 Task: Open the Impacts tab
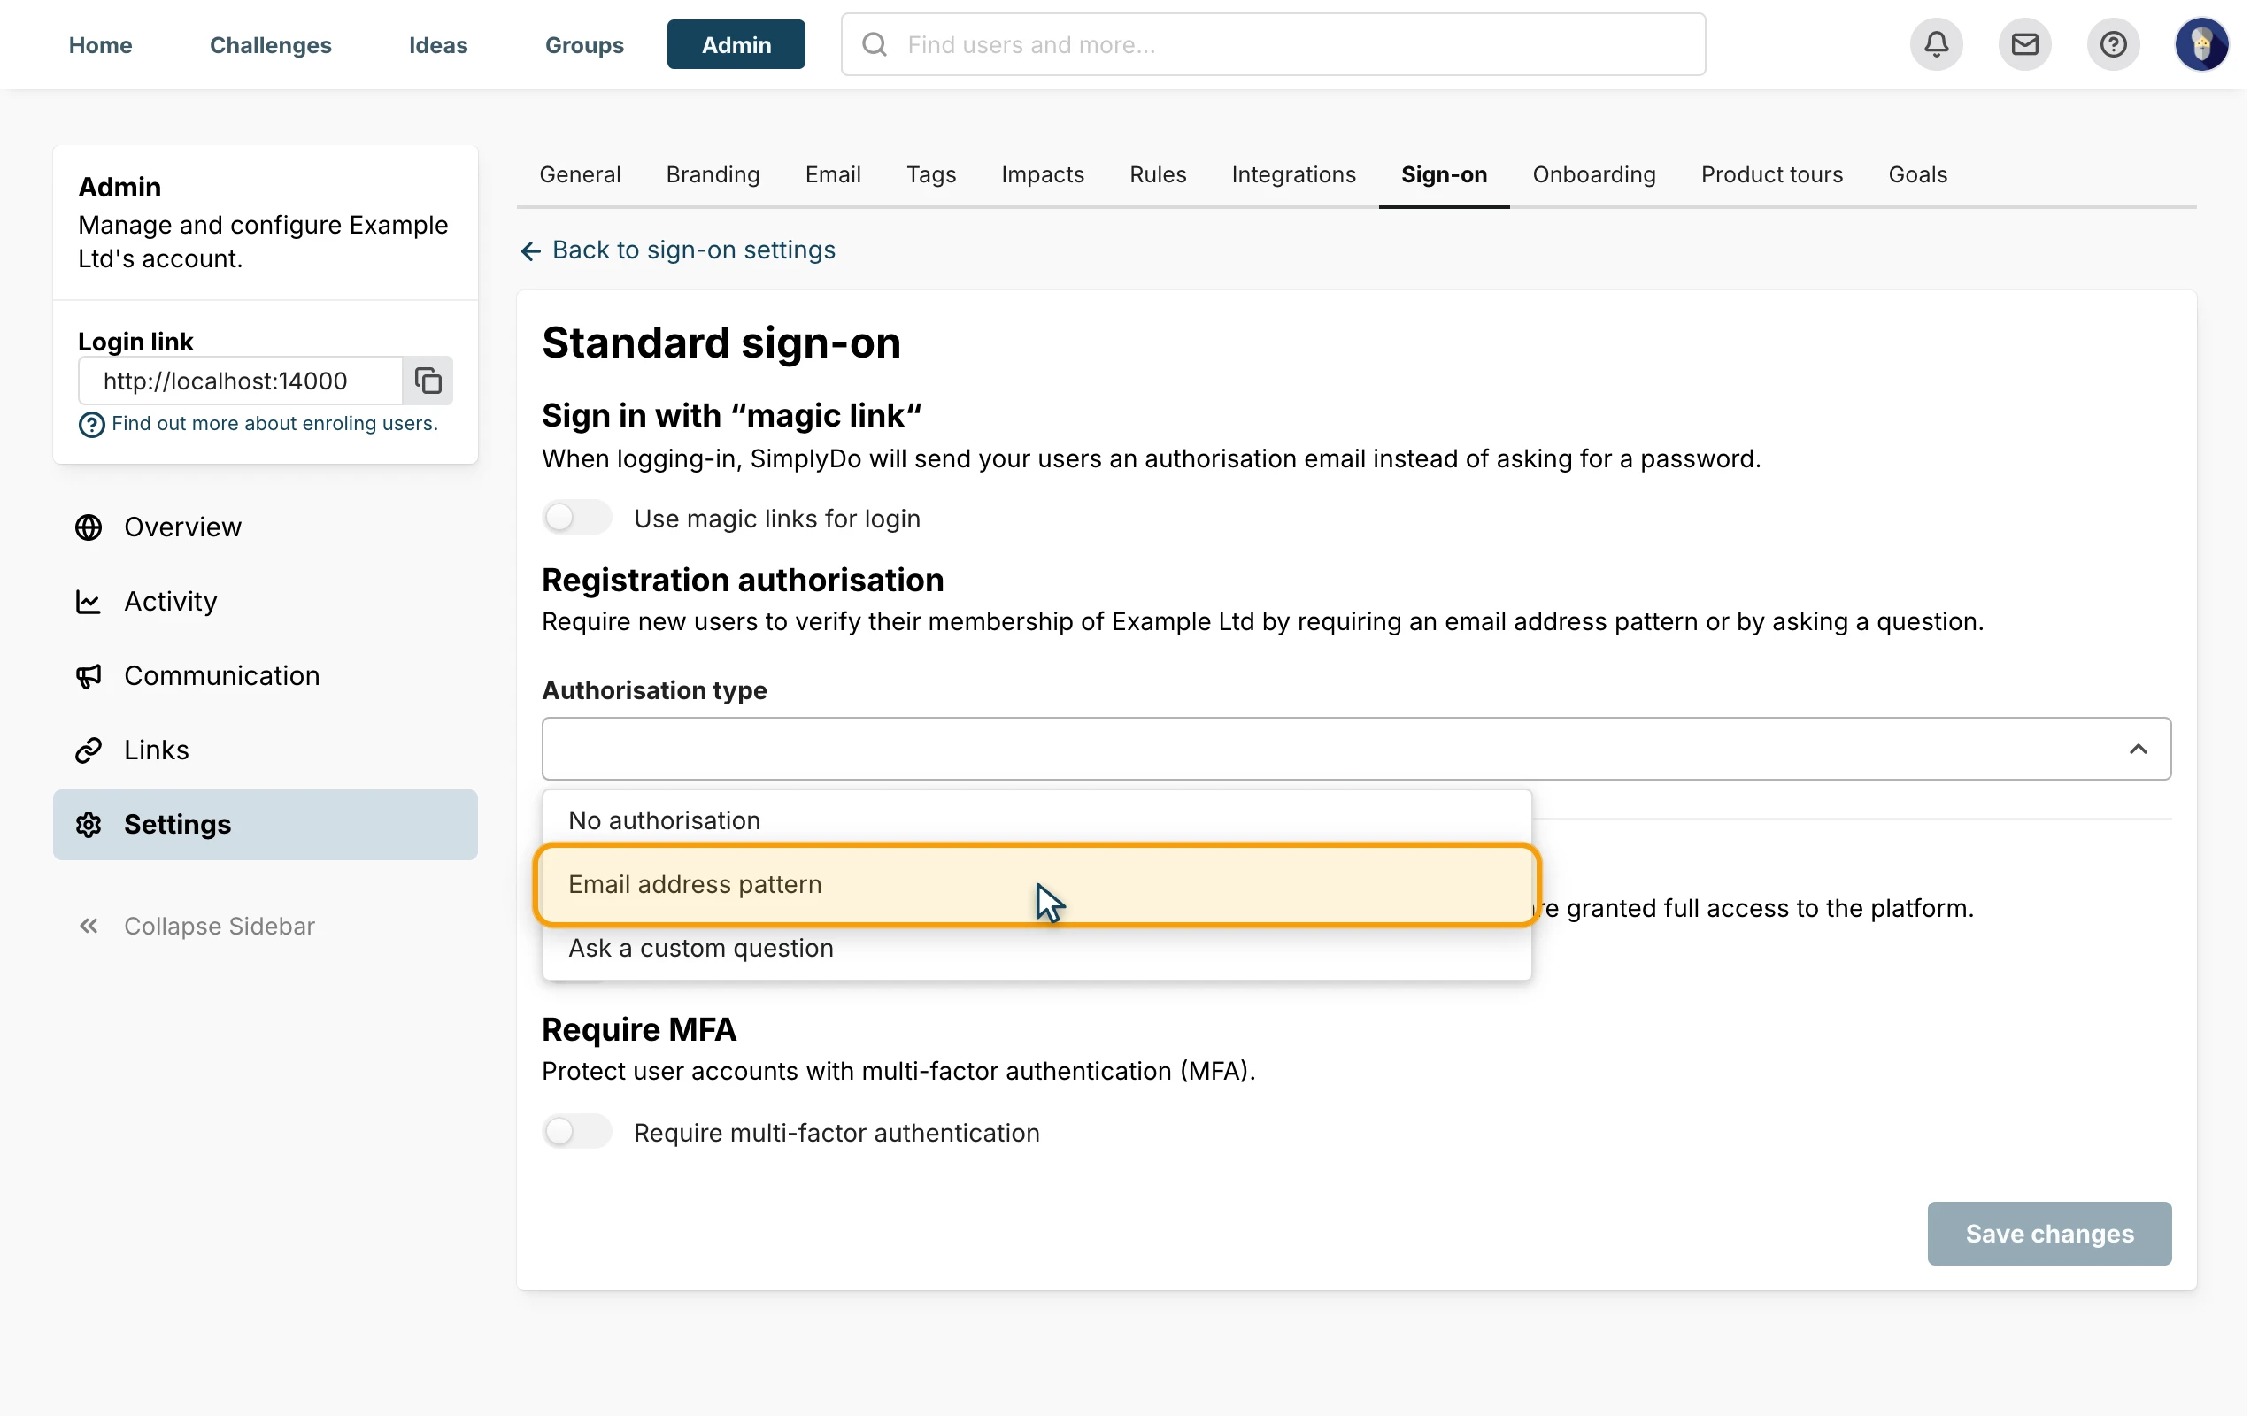coord(1042,174)
